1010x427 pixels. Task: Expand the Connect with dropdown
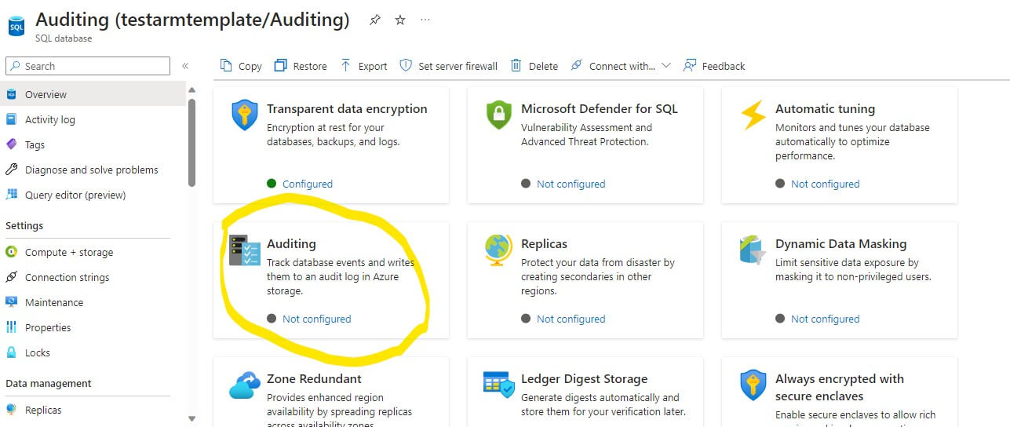[x=666, y=66]
